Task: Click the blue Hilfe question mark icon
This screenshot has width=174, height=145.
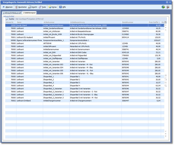Action: (x=61, y=7)
